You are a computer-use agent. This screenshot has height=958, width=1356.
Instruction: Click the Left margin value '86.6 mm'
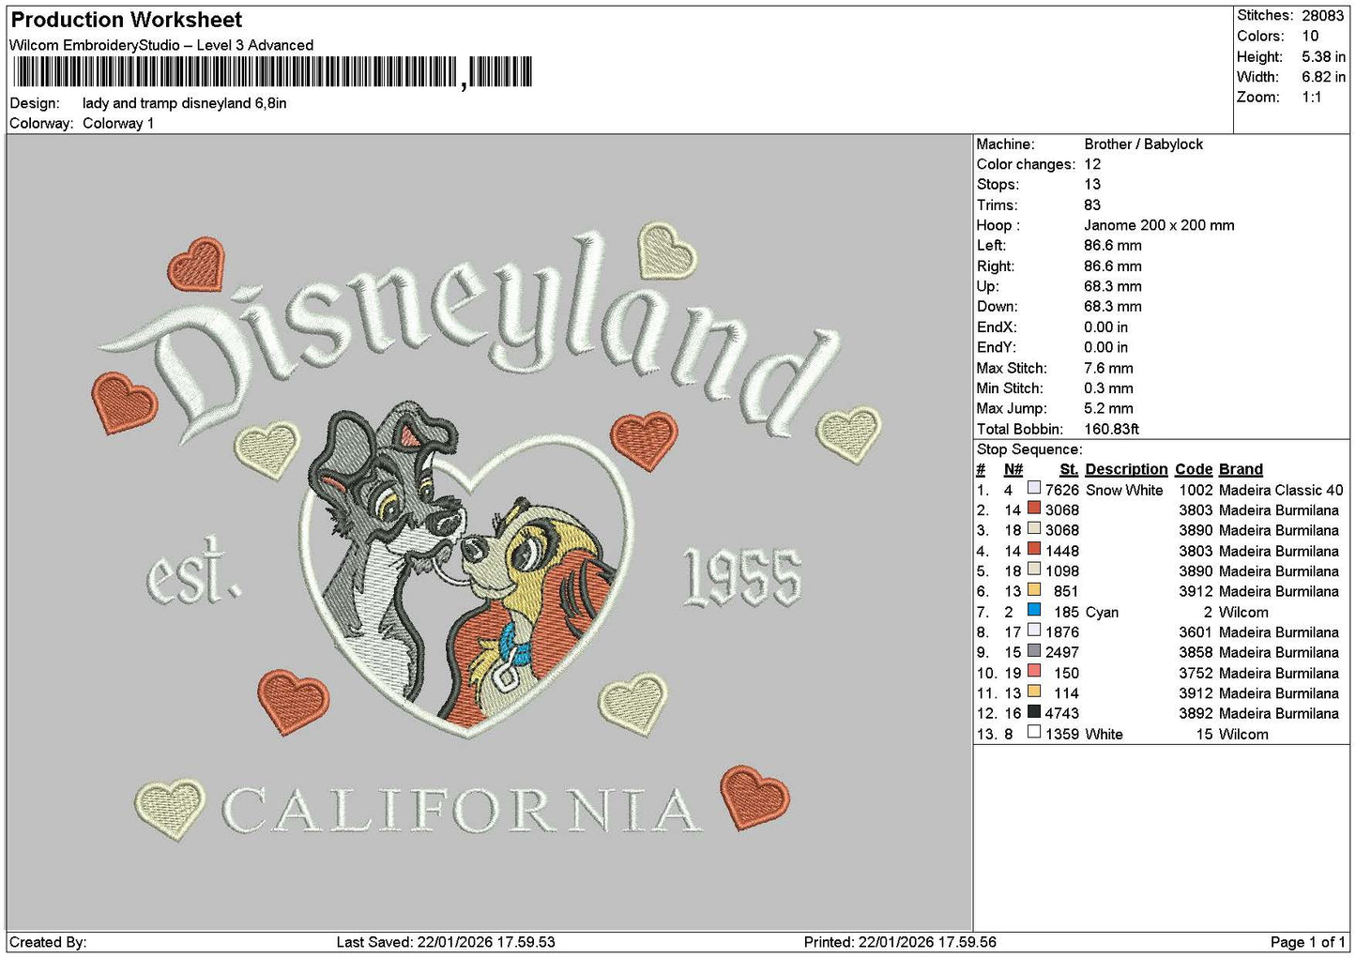(x=1113, y=246)
